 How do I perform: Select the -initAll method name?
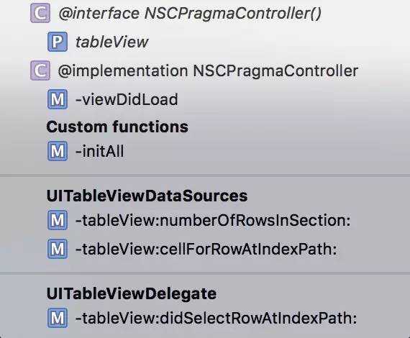coord(100,151)
